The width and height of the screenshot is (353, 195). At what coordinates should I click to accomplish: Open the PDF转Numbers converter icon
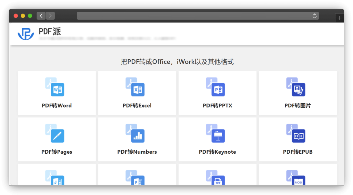(x=135, y=133)
